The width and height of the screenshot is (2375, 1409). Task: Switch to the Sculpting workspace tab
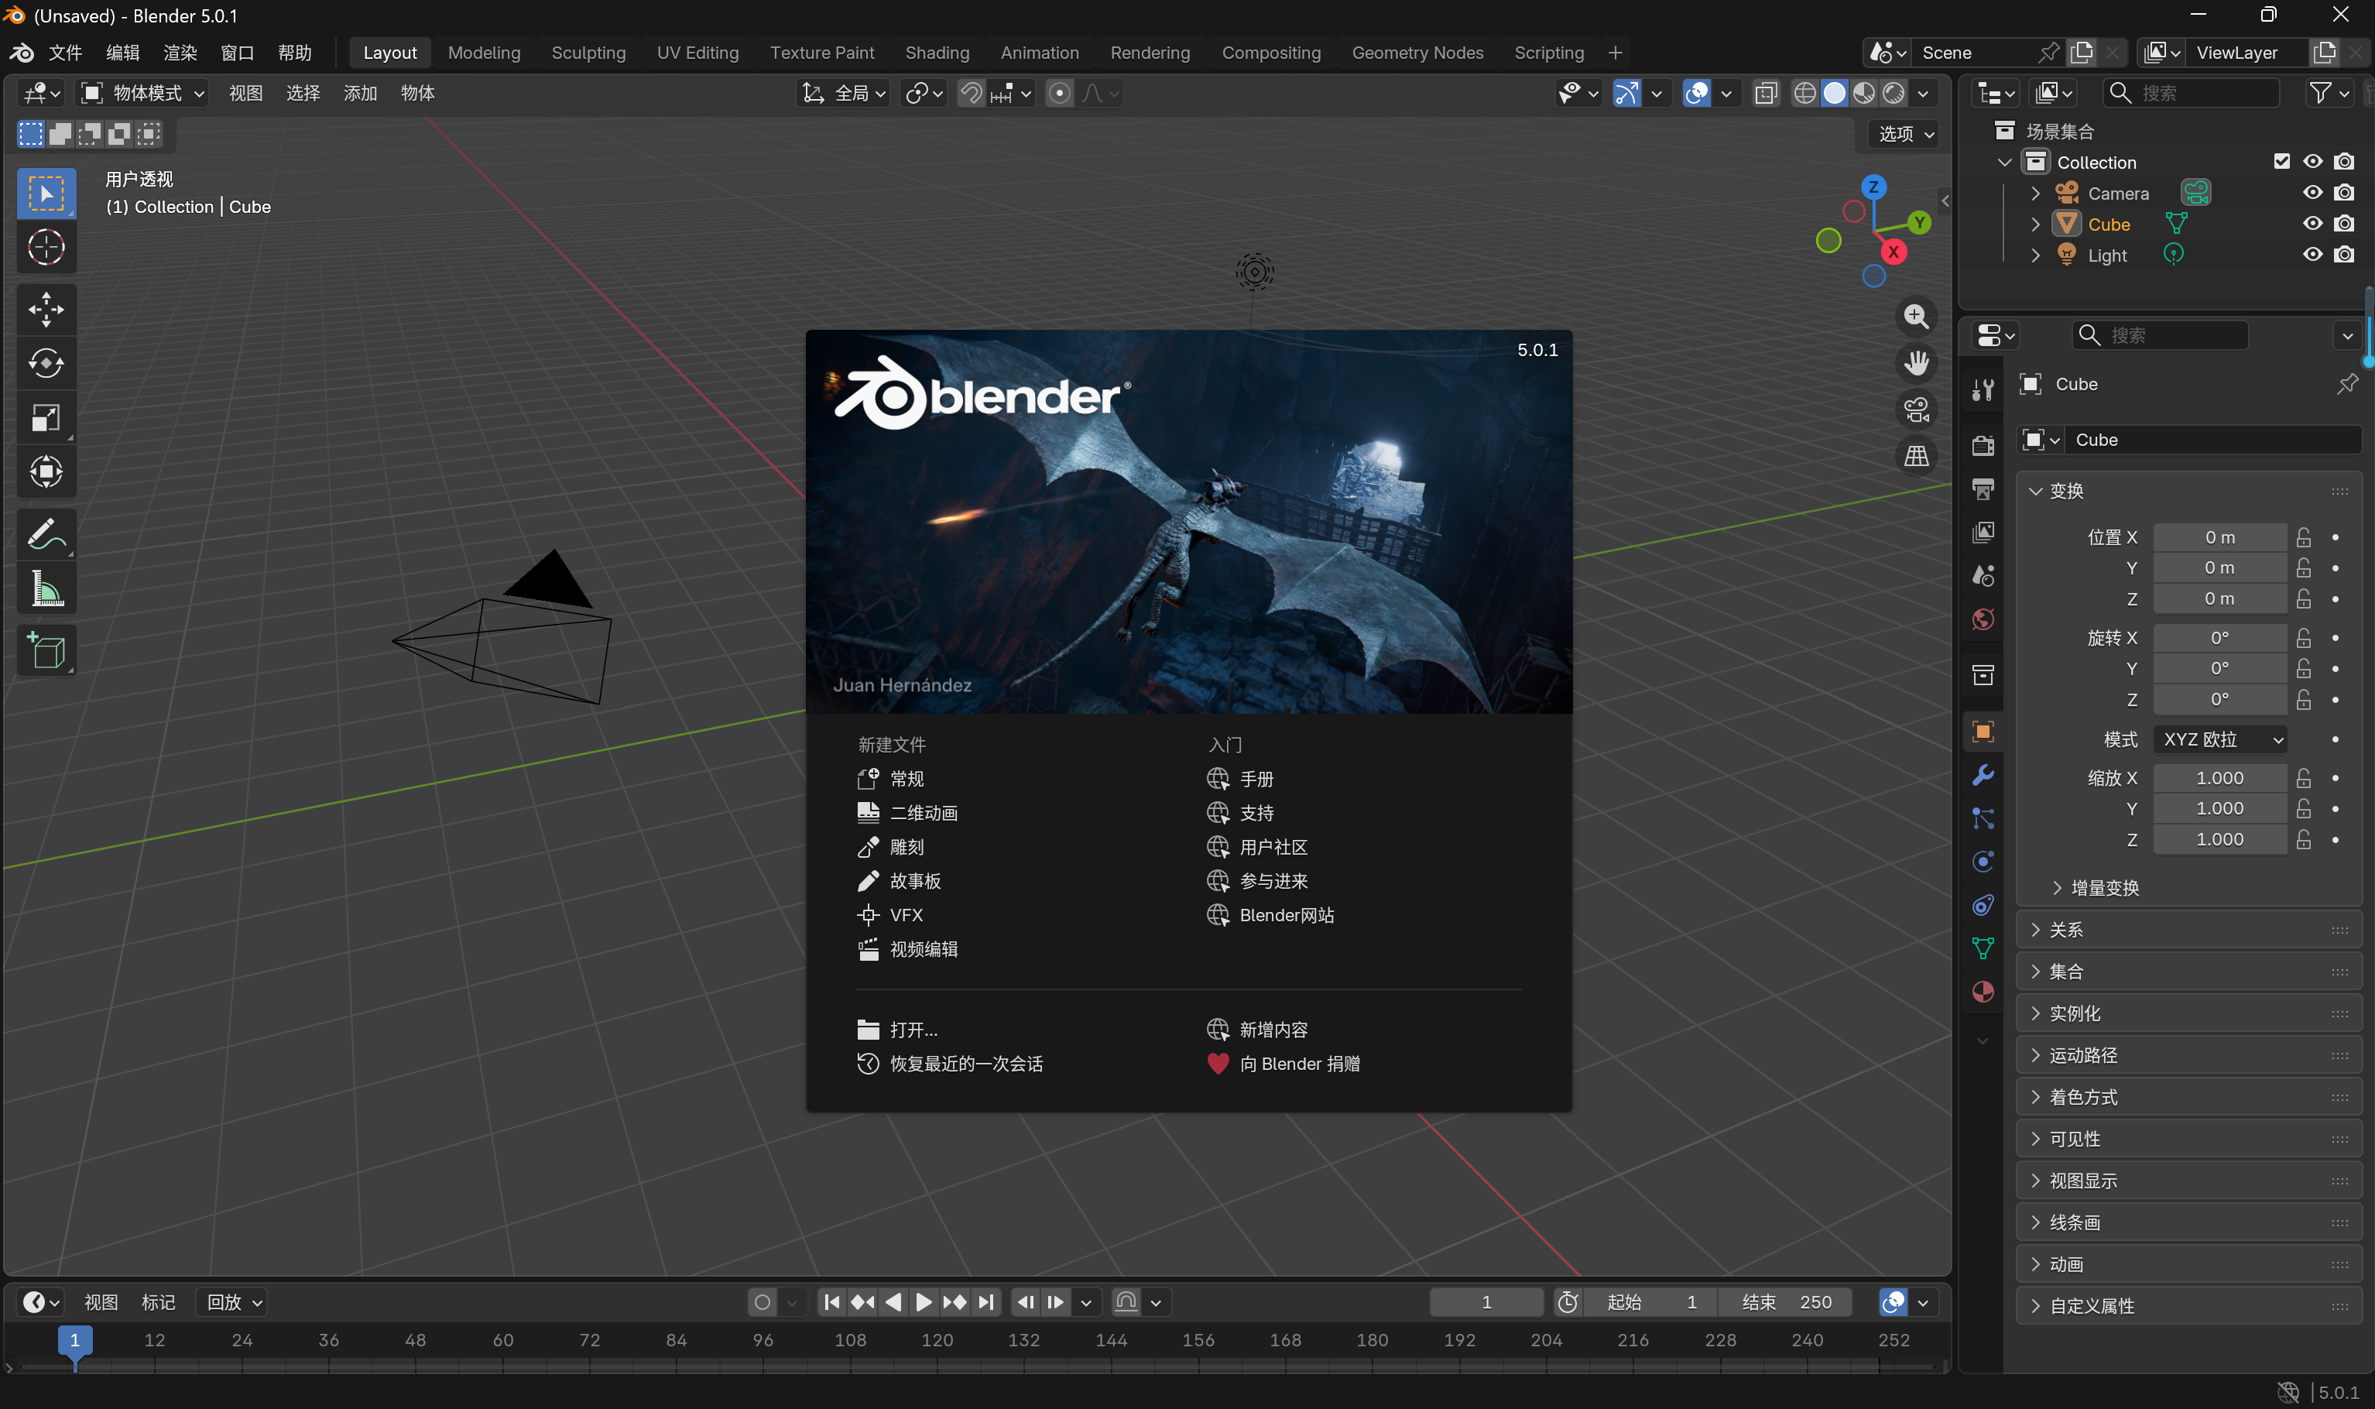[x=588, y=53]
